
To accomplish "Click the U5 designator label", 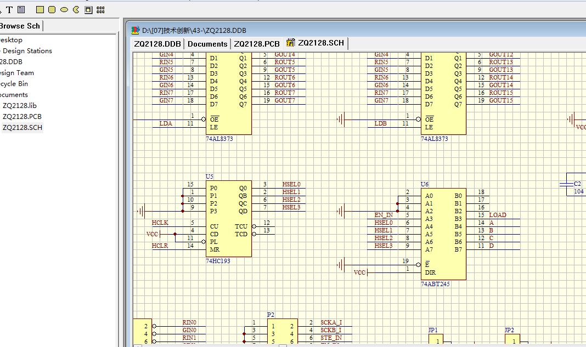I will (209, 177).
